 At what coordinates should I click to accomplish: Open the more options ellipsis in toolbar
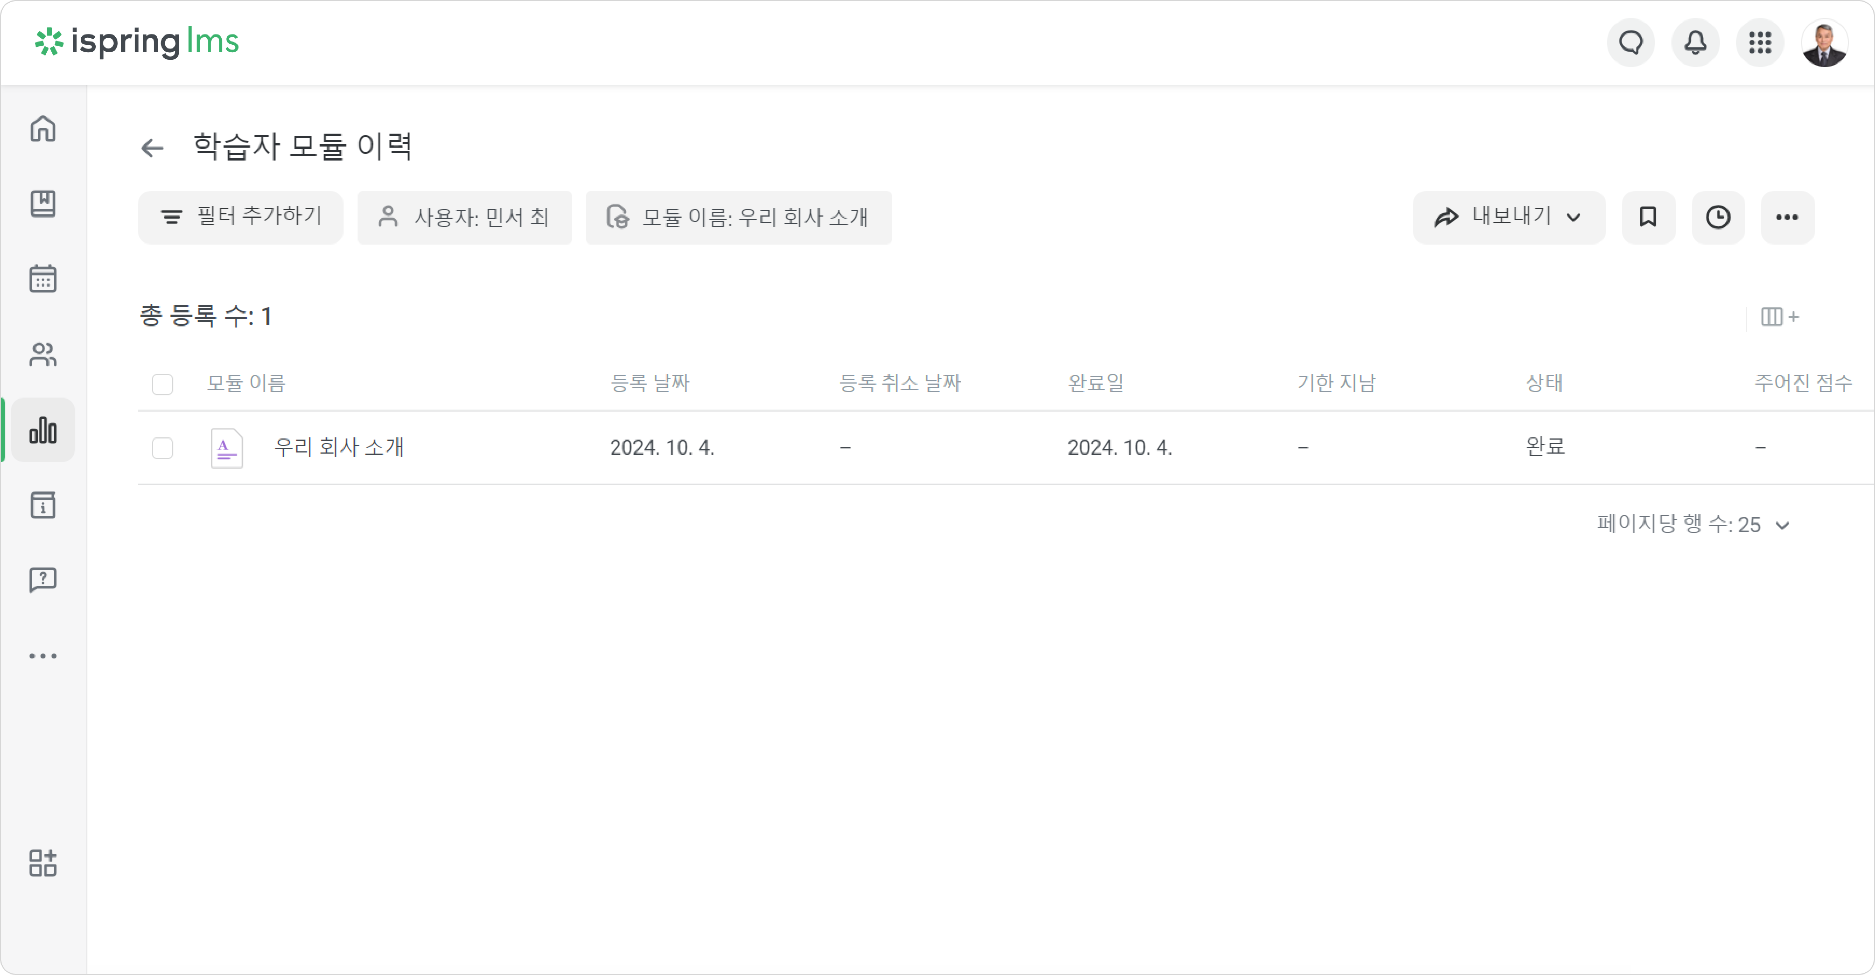1787,217
